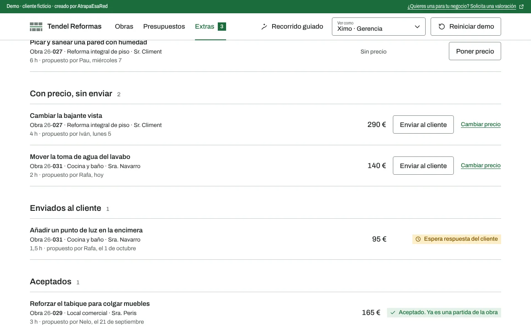Click the guided tour wand icon
531x332 pixels.
point(264,27)
